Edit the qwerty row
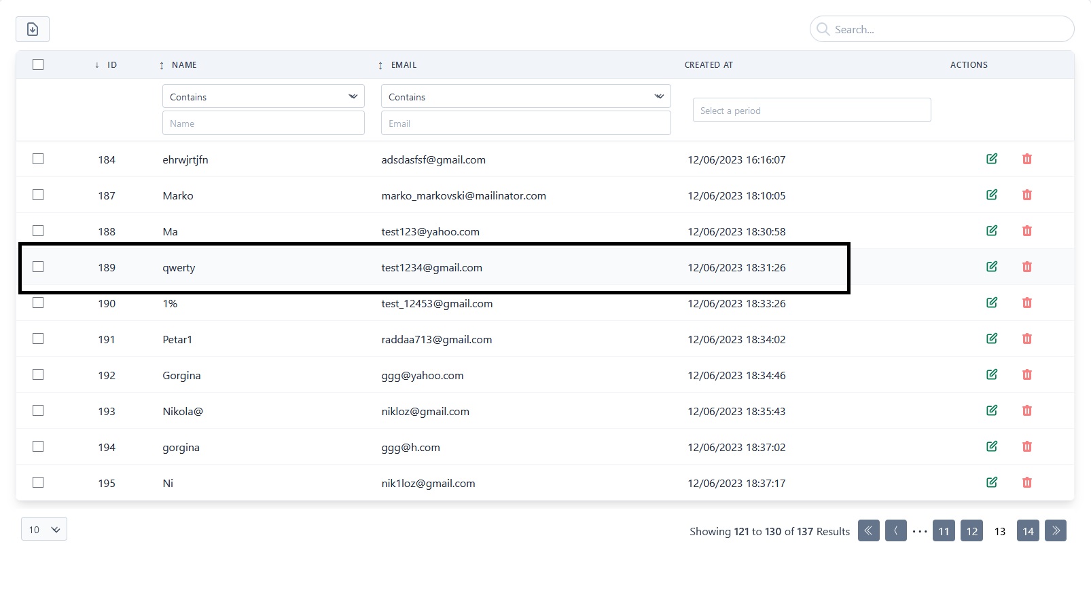 [x=991, y=267]
